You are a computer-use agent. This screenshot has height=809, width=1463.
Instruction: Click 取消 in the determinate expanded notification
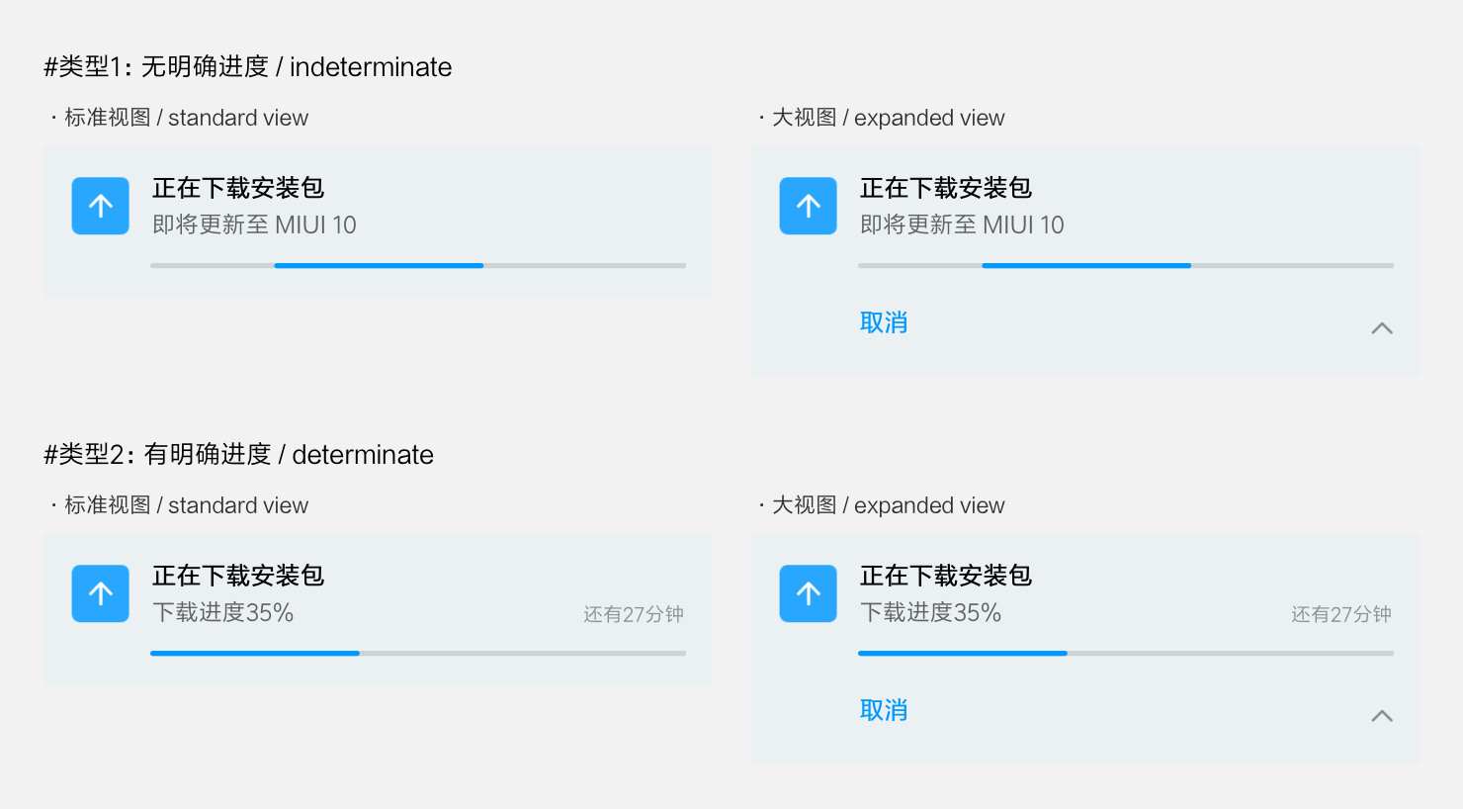[x=884, y=710]
